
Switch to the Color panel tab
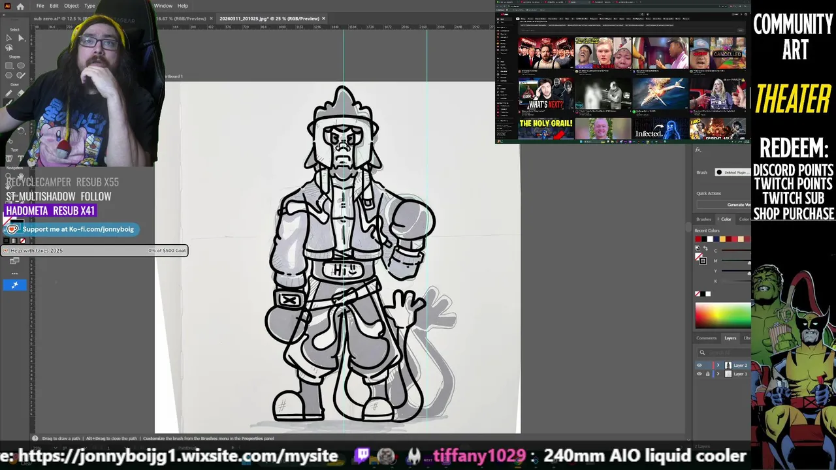pyautogui.click(x=726, y=219)
